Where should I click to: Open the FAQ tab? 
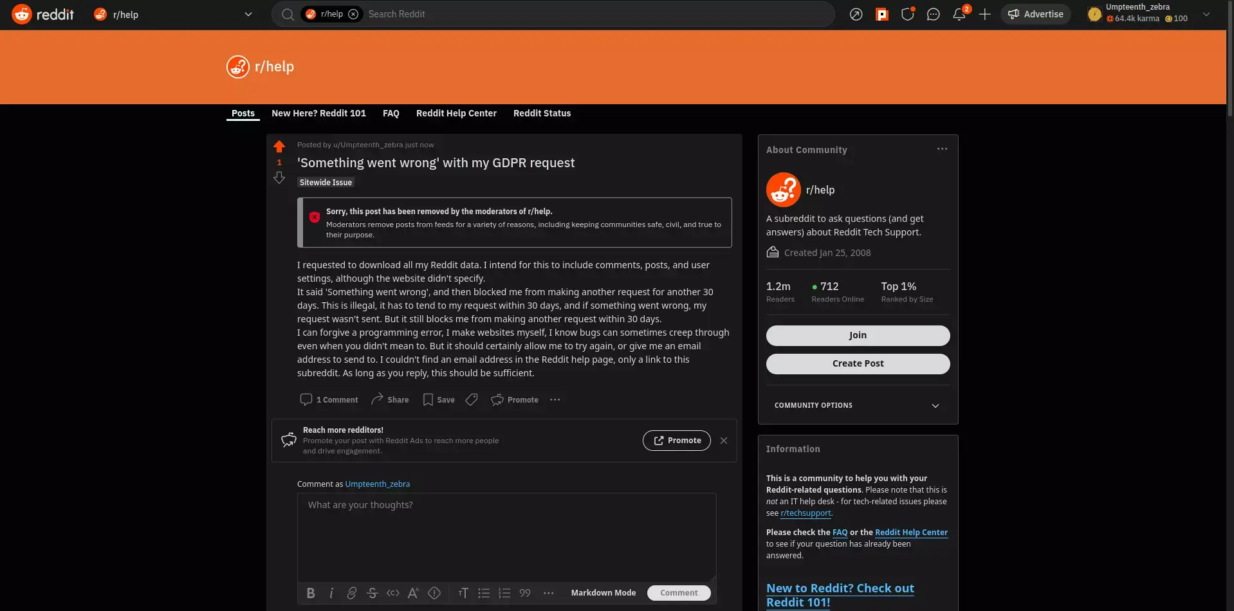(x=391, y=113)
